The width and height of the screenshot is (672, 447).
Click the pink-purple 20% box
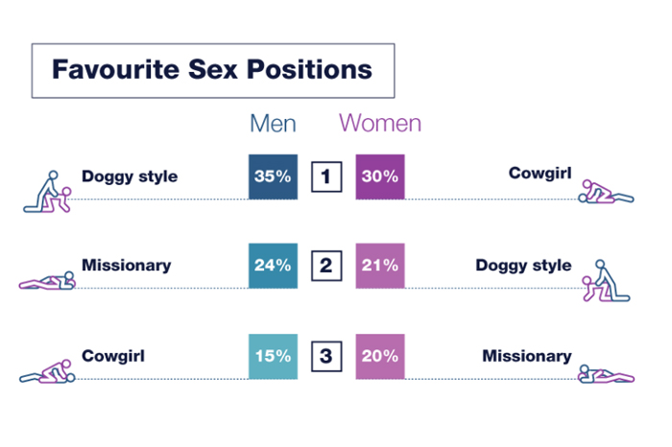click(x=380, y=356)
